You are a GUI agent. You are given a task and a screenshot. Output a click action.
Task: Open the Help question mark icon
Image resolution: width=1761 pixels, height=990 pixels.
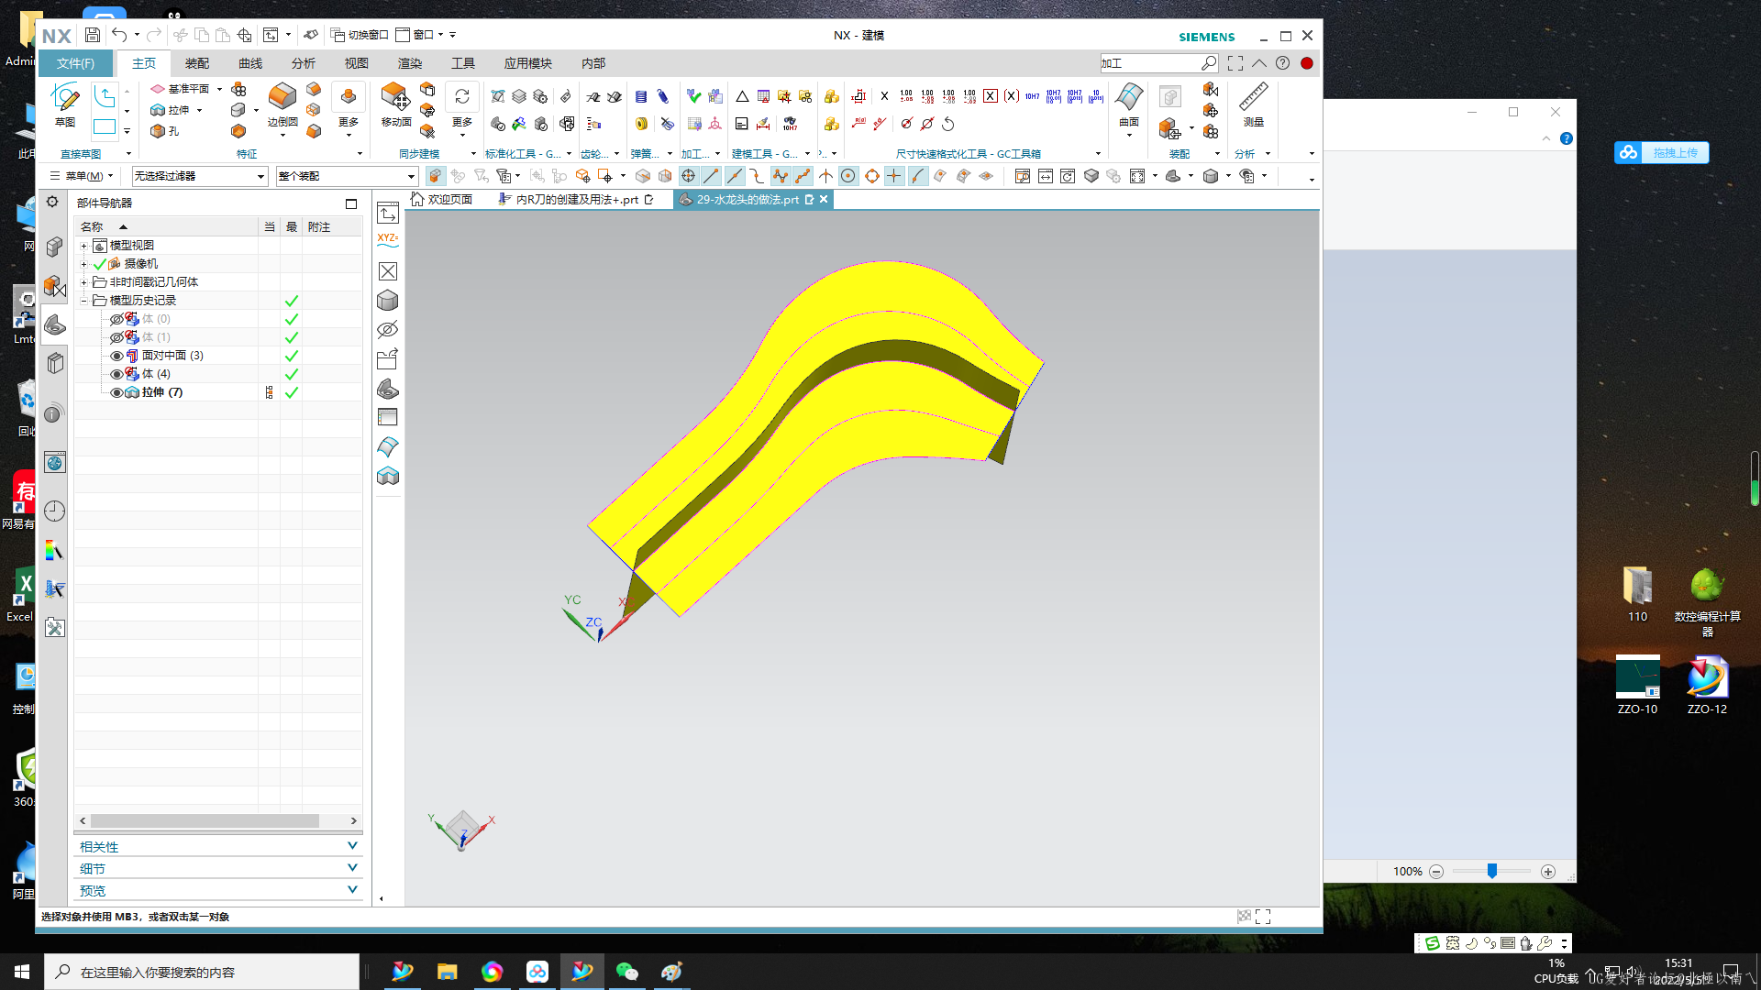[x=1283, y=63]
